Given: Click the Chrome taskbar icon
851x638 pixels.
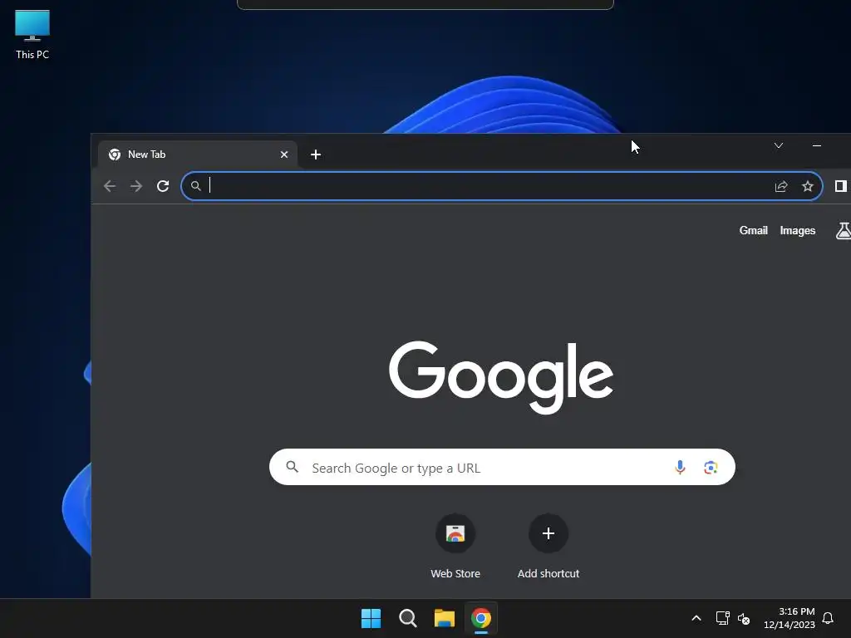Looking at the screenshot, I should coord(481,618).
